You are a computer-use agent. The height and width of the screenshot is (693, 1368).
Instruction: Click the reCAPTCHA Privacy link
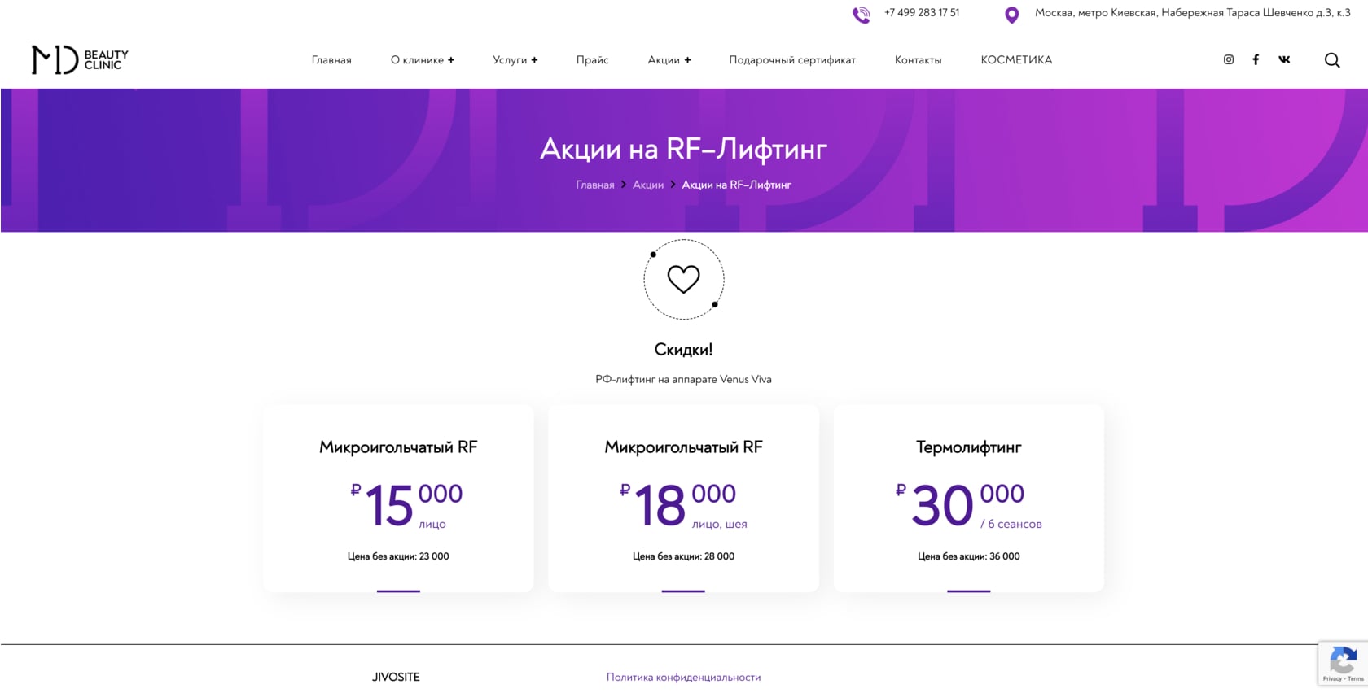click(1332, 679)
